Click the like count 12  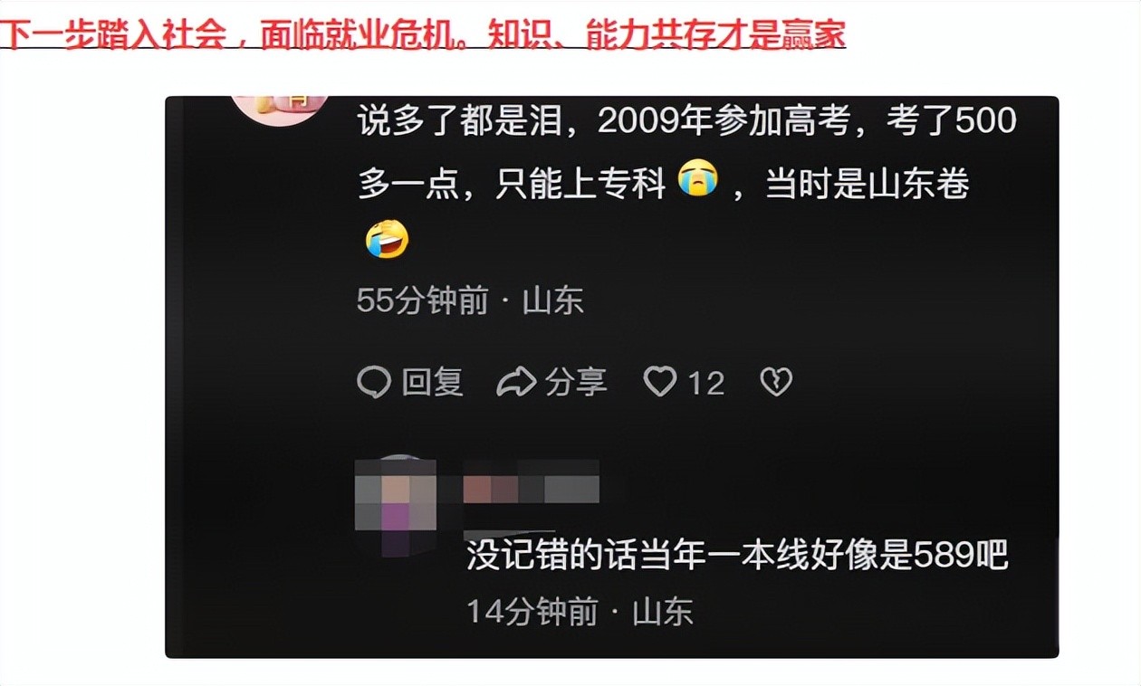(x=706, y=384)
